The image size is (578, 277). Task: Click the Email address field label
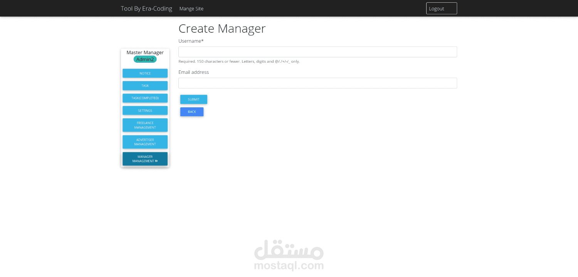click(x=193, y=72)
